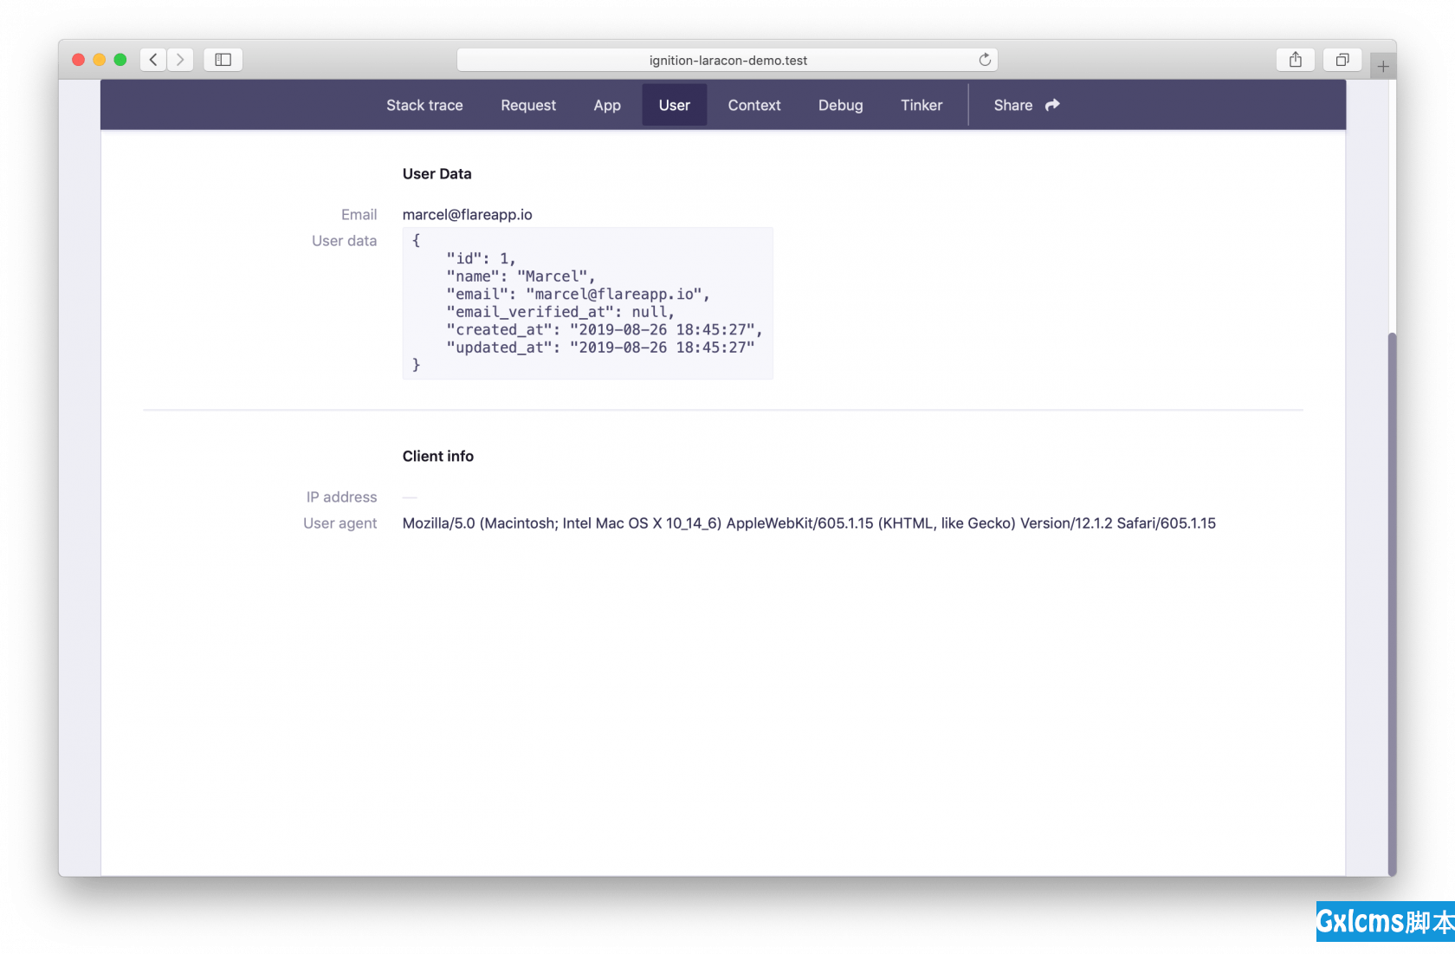Reload the page with the refresh icon

[985, 60]
